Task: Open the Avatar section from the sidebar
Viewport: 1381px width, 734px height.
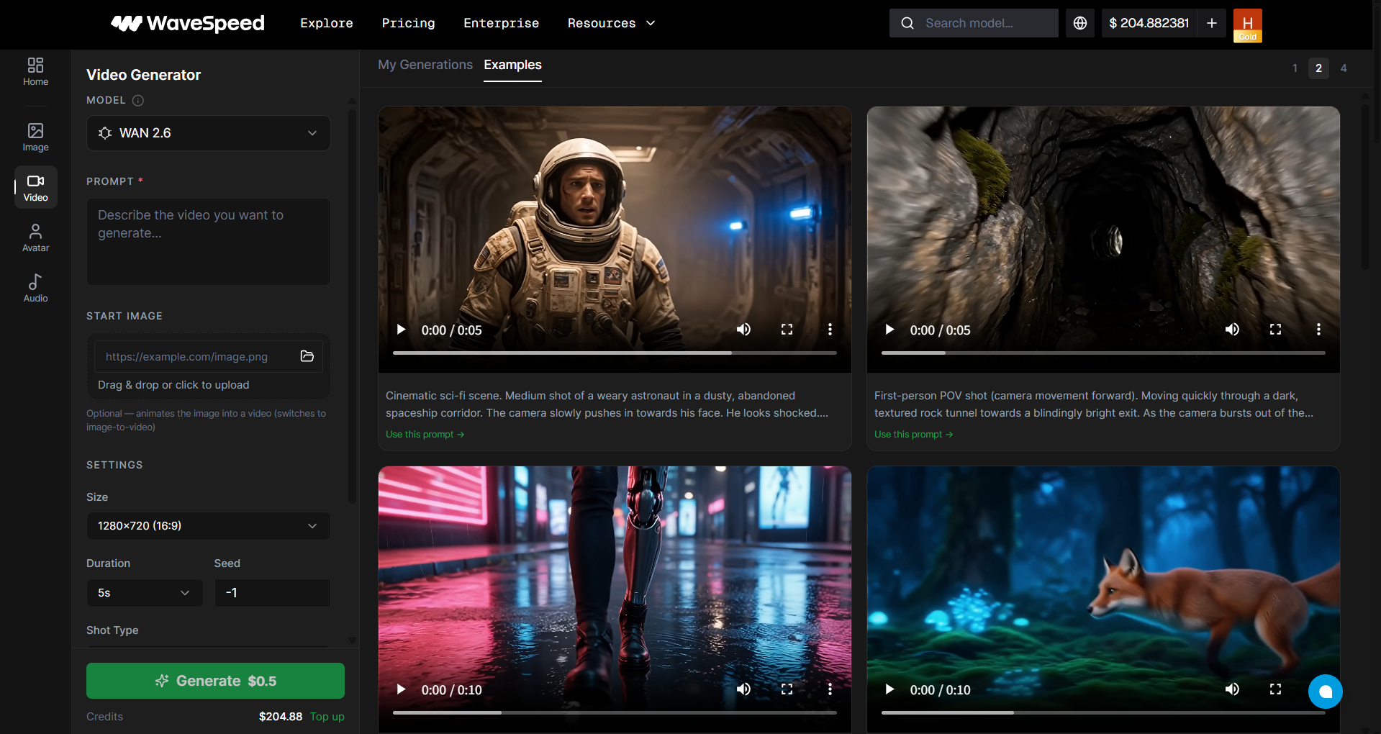Action: coord(35,237)
